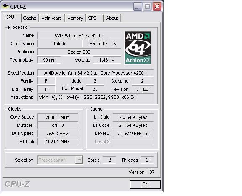Screen dimensions: 242x196
Task: Click the Technology value 90 nm
Action: pyautogui.click(x=49, y=60)
